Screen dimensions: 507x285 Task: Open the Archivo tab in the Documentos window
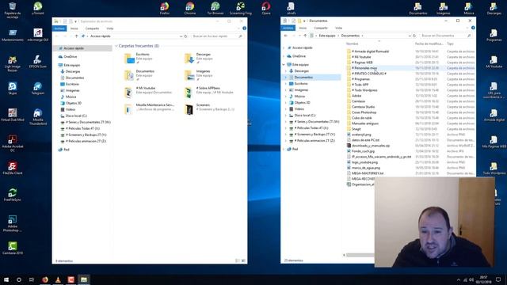coord(288,28)
